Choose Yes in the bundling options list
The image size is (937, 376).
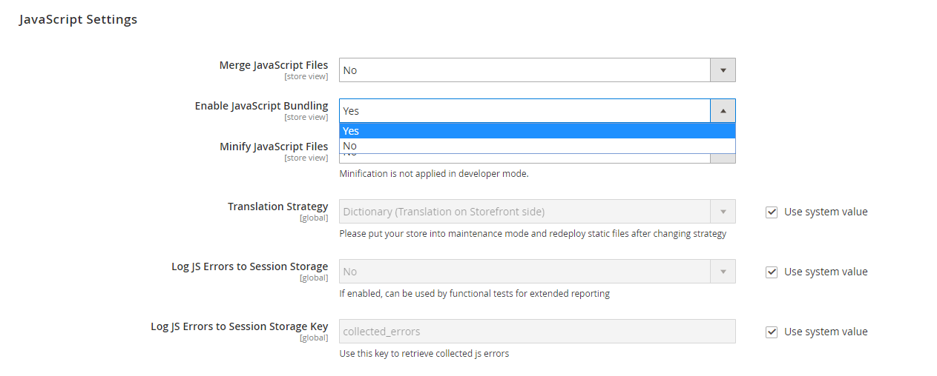click(537, 131)
